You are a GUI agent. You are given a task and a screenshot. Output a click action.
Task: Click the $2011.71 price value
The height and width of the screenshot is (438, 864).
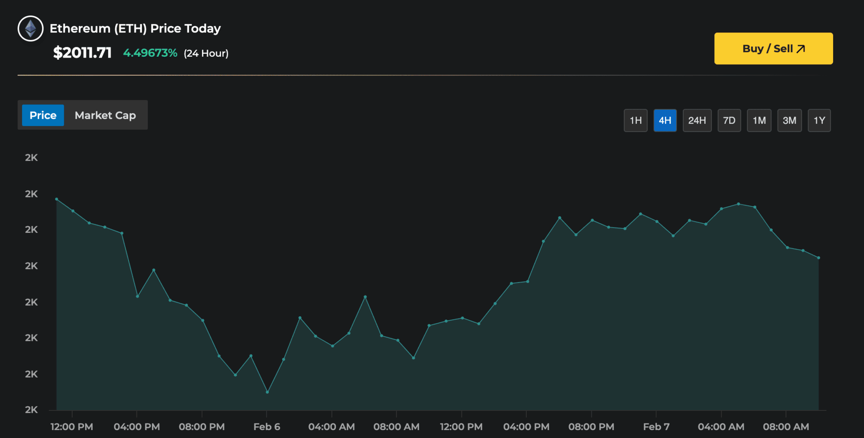pos(83,53)
